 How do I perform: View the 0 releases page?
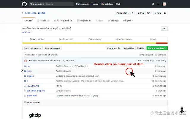[x=95, y=39]
